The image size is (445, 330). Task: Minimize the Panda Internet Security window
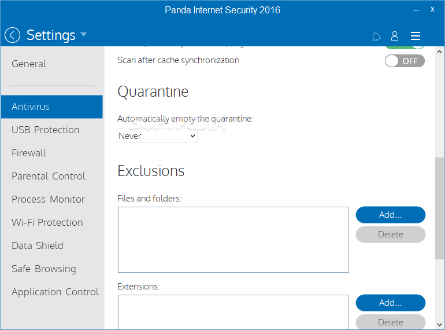point(416,10)
